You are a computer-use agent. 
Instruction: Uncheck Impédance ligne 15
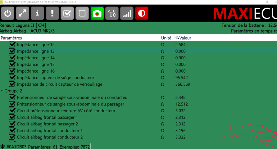pos(12,65)
